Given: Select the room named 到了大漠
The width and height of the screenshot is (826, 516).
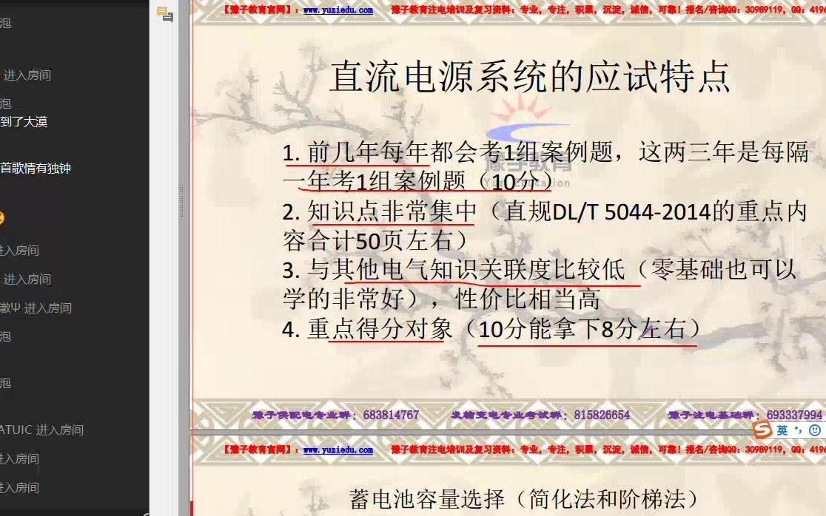Looking at the screenshot, I should point(22,121).
